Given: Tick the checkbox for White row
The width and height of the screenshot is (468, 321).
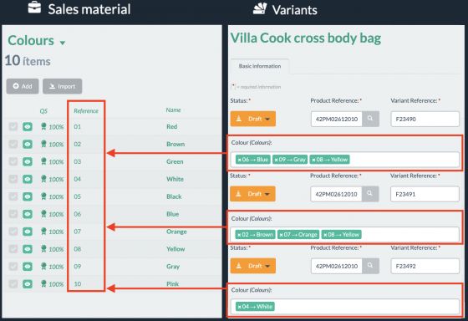Looking at the screenshot, I should coord(13,179).
